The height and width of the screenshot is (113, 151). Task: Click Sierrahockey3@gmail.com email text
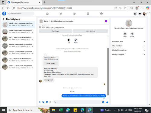coord(52,72)
